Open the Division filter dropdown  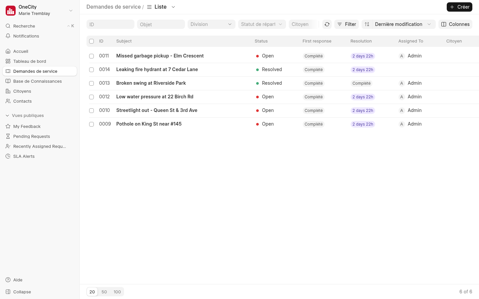point(211,24)
